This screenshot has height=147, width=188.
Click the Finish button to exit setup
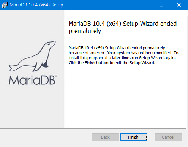click(x=134, y=137)
